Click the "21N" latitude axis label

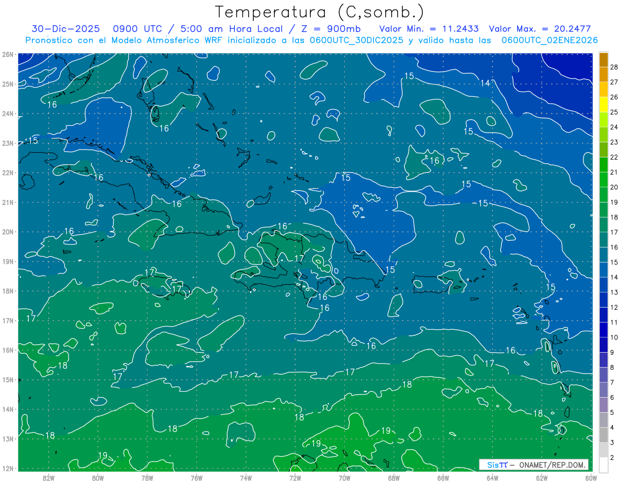[x=8, y=202]
